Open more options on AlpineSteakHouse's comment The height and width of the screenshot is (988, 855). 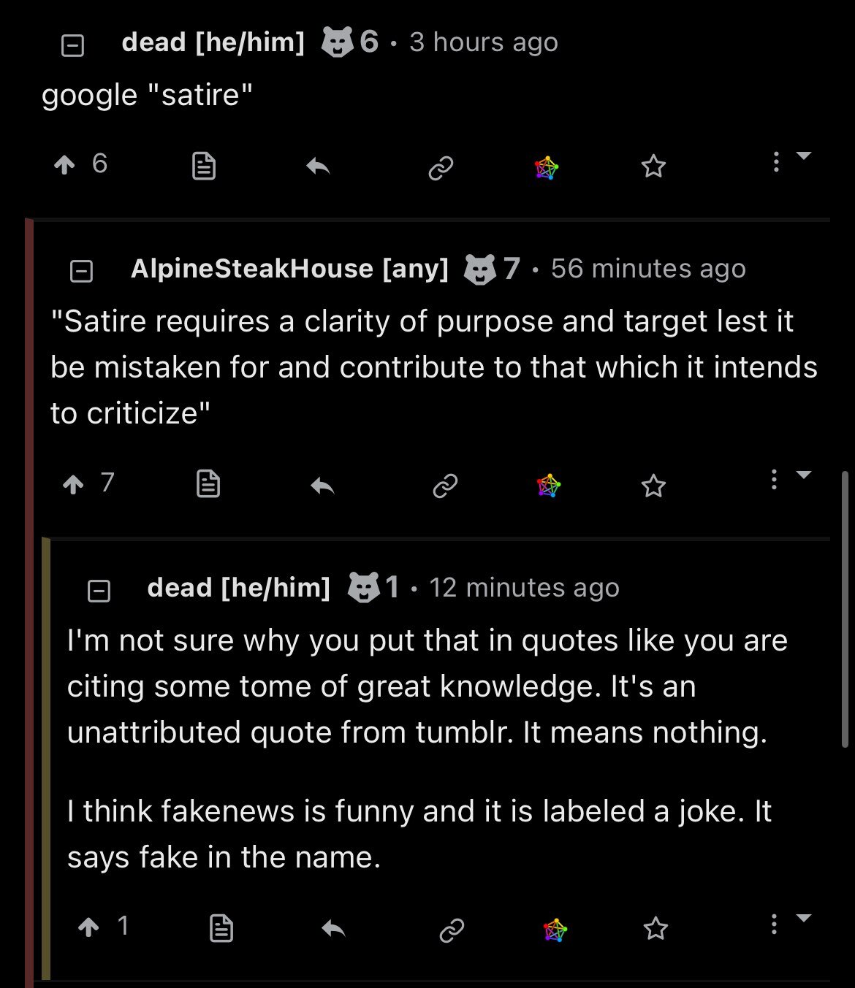pos(774,480)
